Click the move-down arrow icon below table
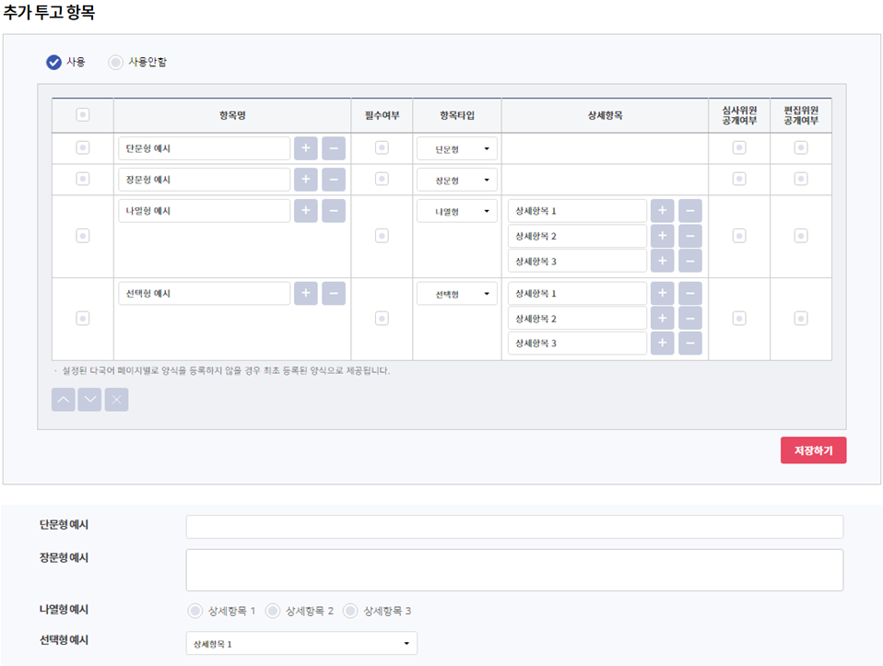 (89, 400)
